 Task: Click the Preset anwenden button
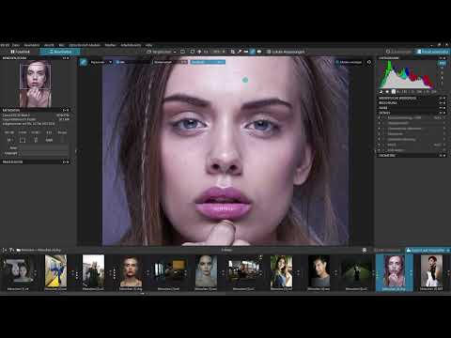point(432,52)
